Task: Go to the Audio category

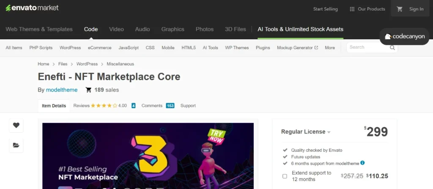Action: coord(143,29)
